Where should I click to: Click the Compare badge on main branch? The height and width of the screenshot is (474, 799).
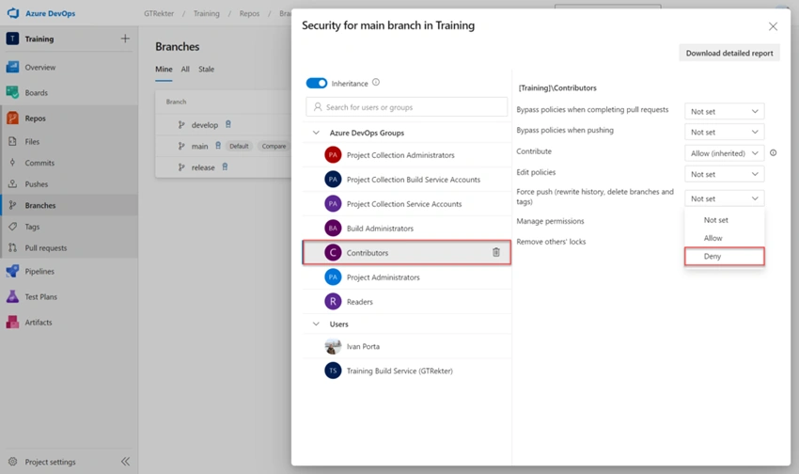[x=274, y=147]
